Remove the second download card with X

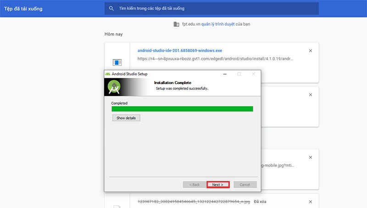[x=311, y=95]
